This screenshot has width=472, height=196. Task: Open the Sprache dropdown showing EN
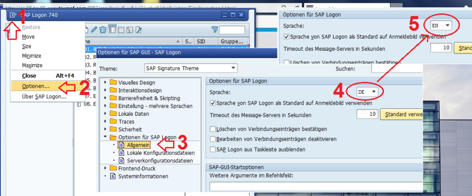click(x=441, y=25)
